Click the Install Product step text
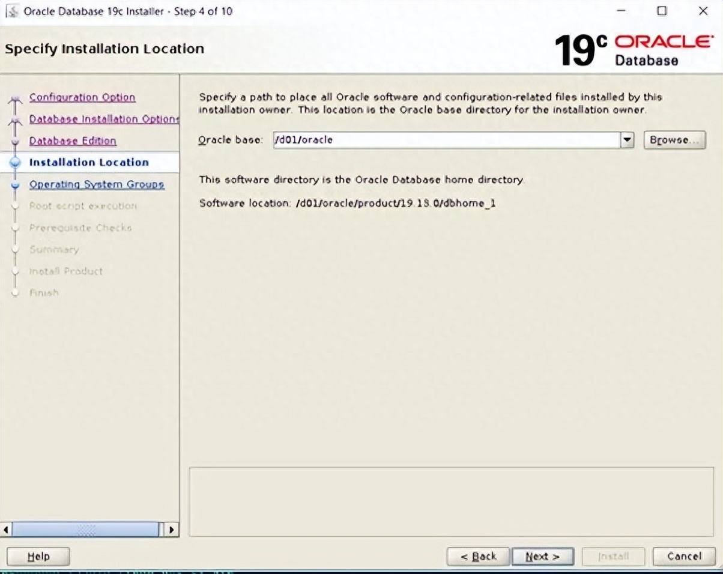This screenshot has height=574, width=723. 66,271
